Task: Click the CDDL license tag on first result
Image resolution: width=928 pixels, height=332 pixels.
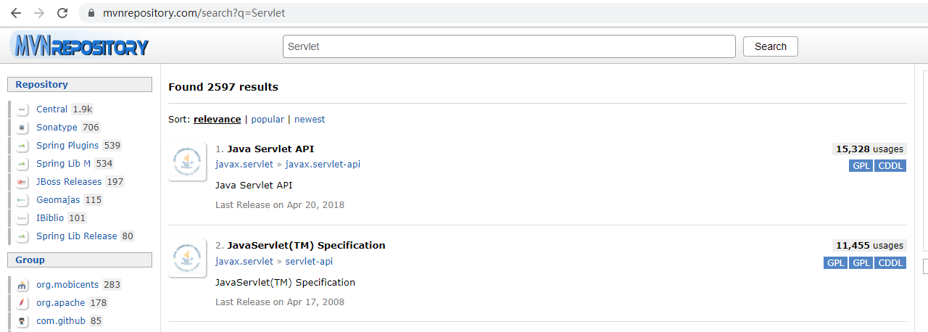Action: [x=890, y=165]
